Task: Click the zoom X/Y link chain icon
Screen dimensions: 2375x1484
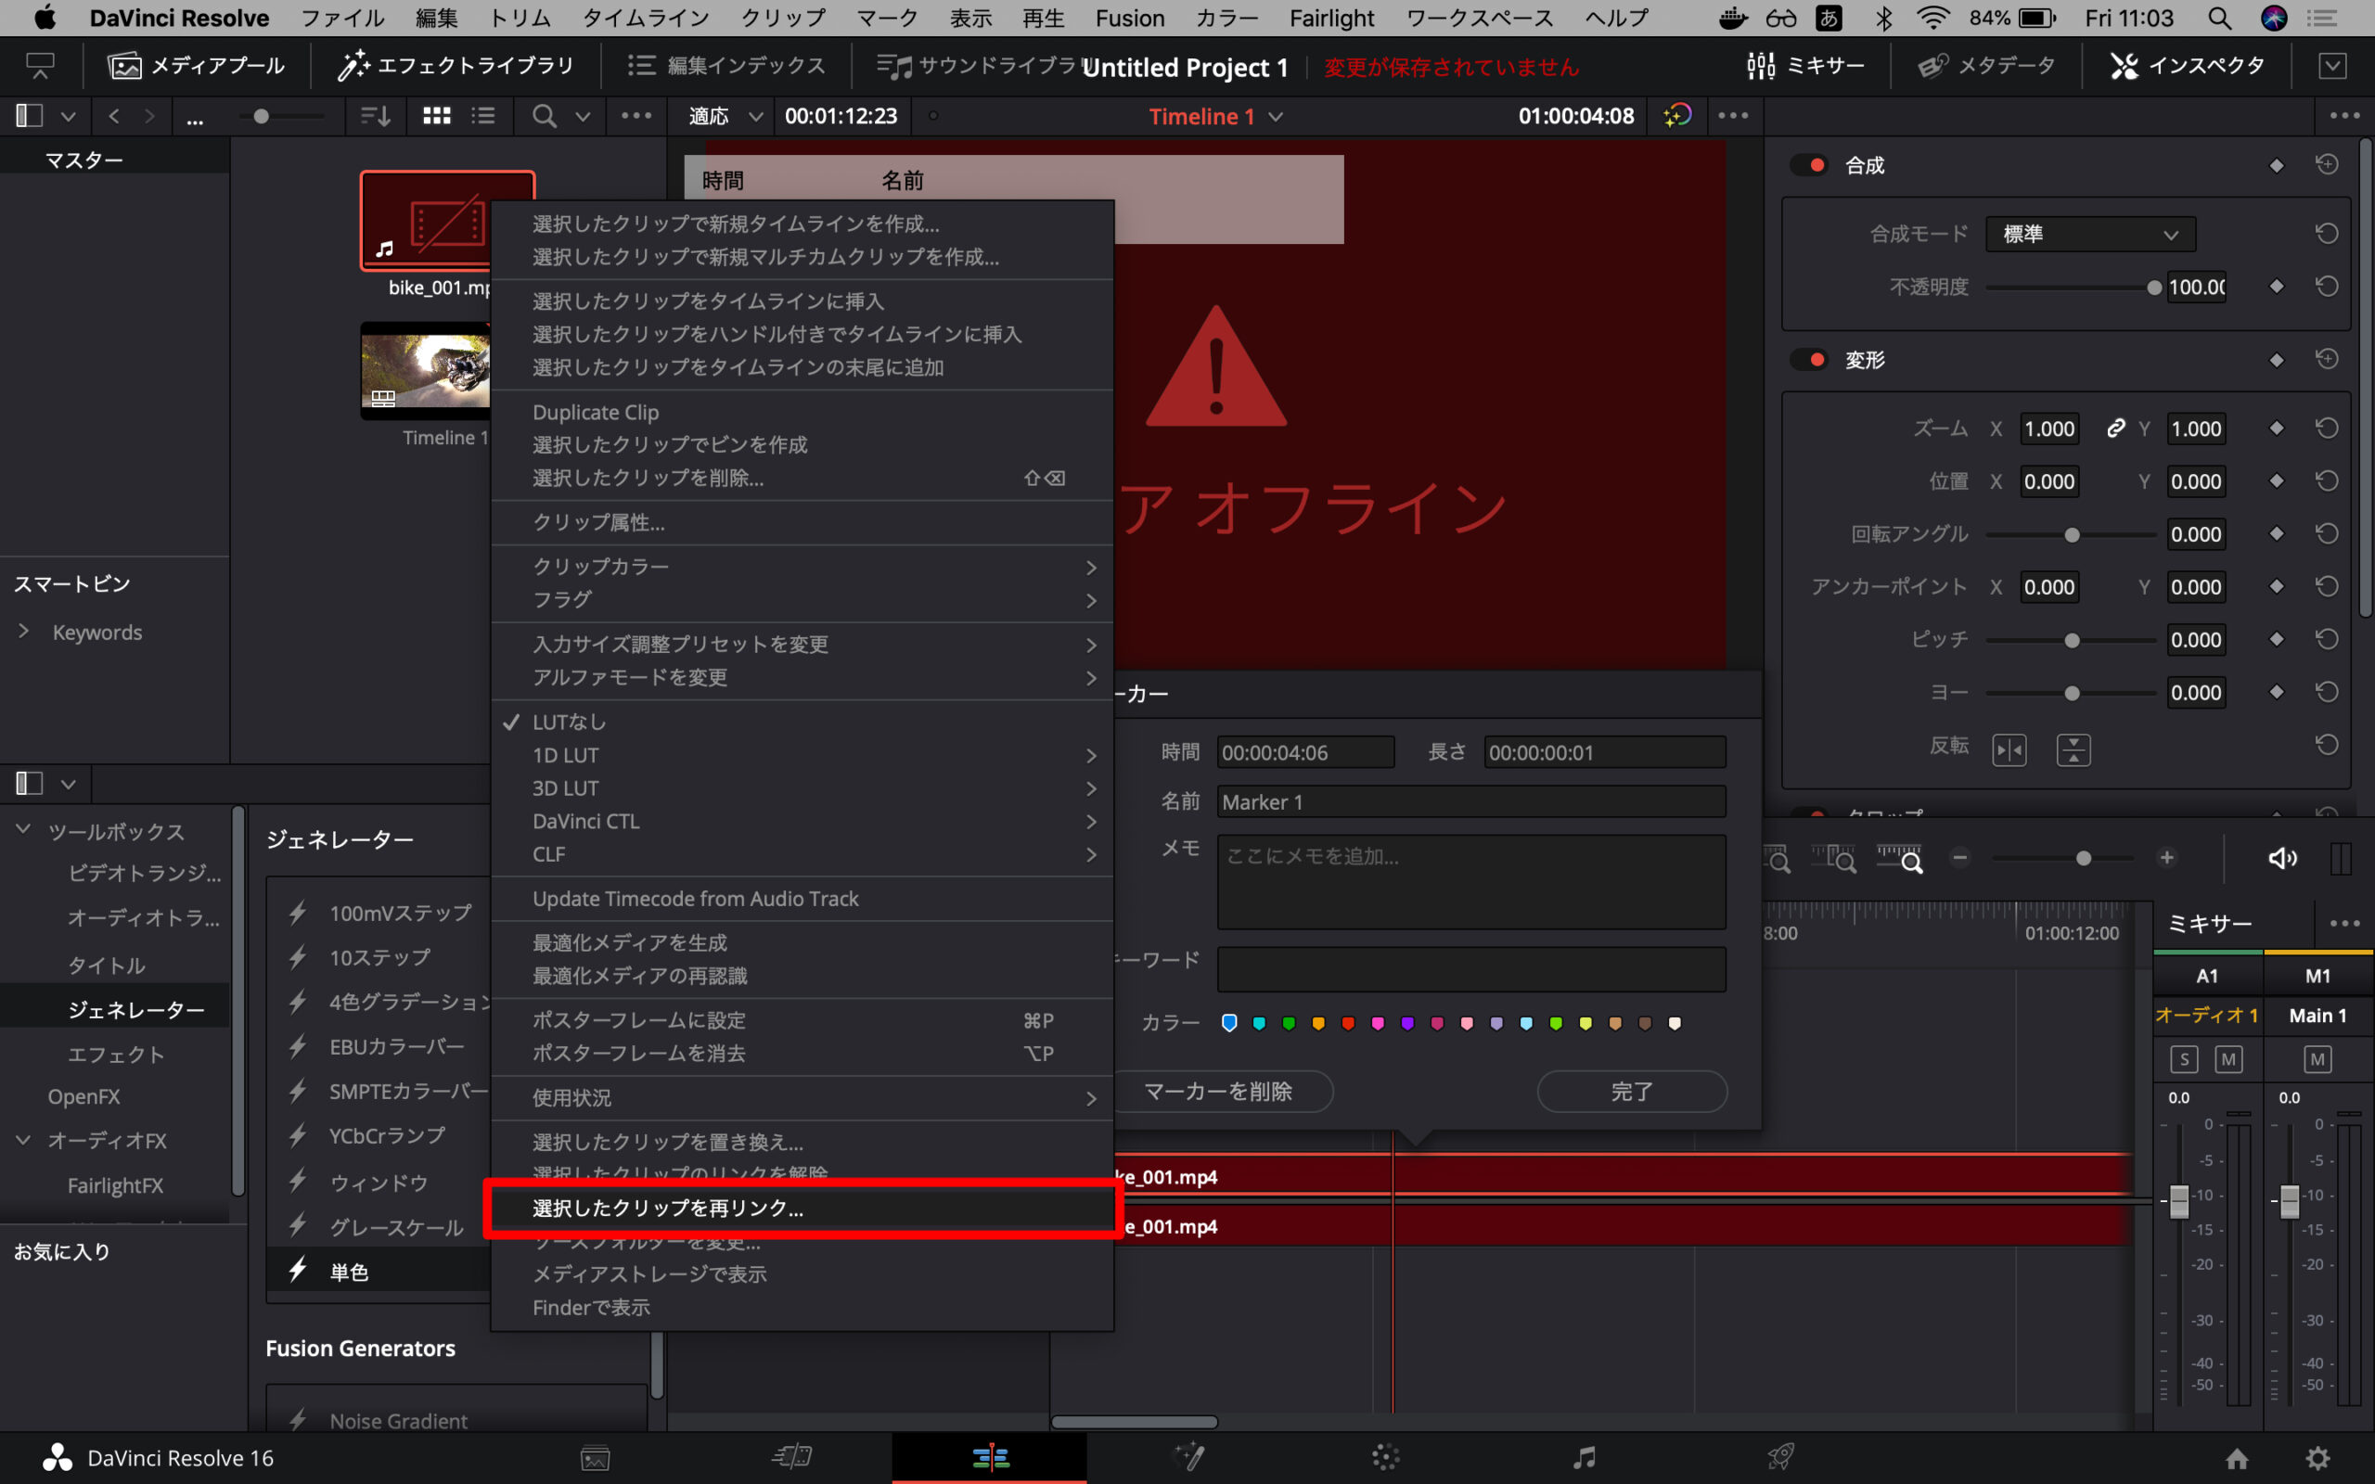Action: tap(2115, 429)
